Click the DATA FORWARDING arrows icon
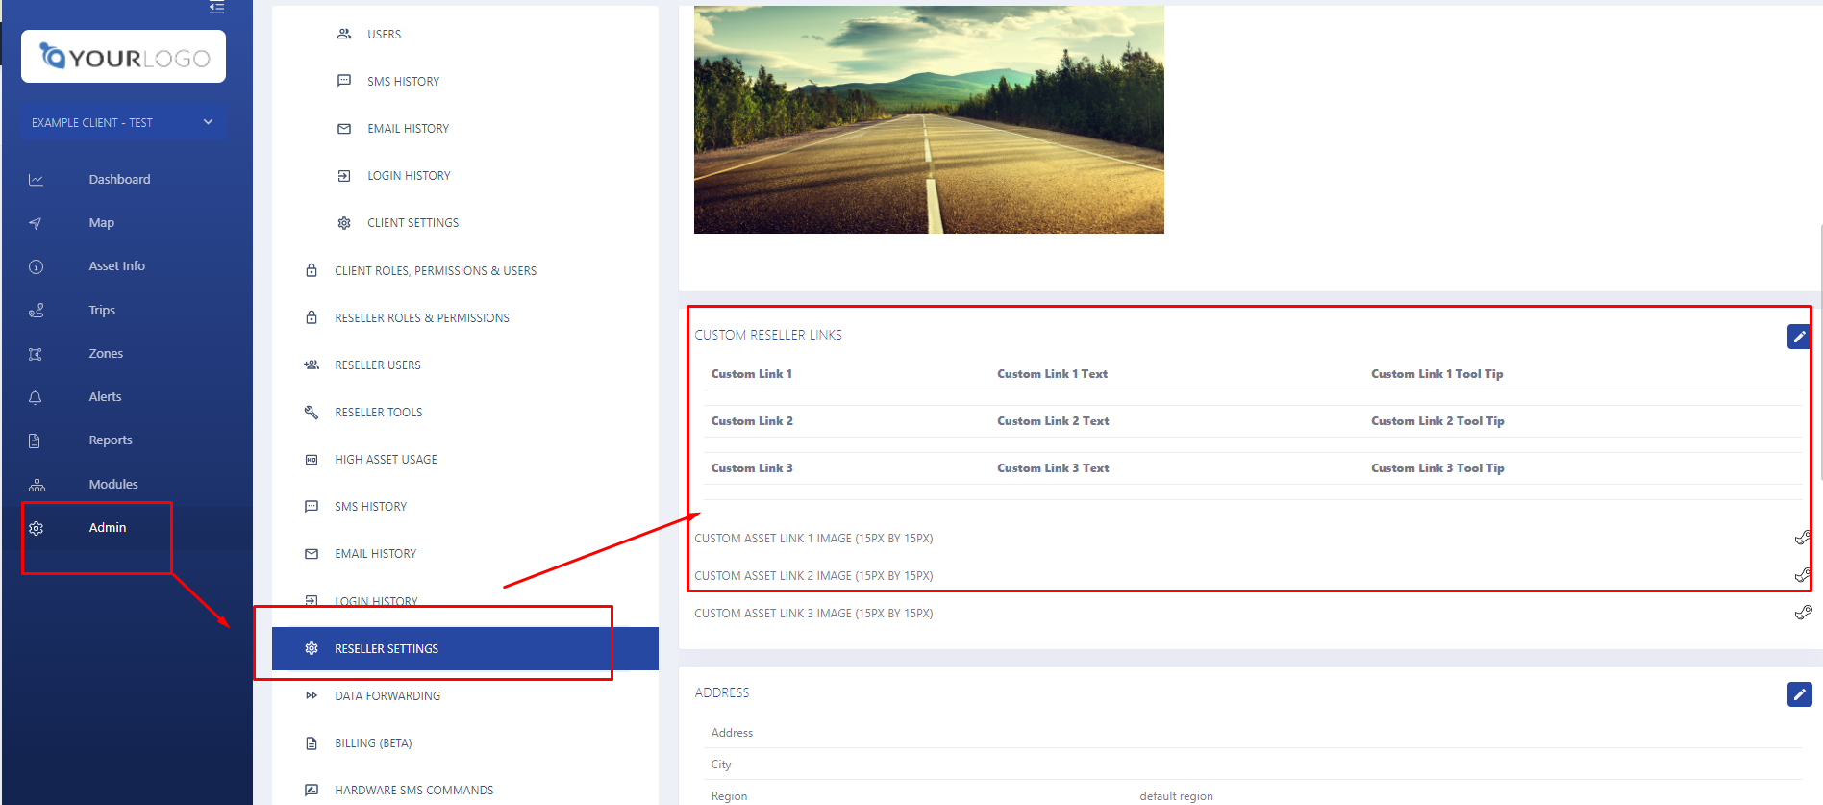The width and height of the screenshot is (1823, 805). (312, 695)
